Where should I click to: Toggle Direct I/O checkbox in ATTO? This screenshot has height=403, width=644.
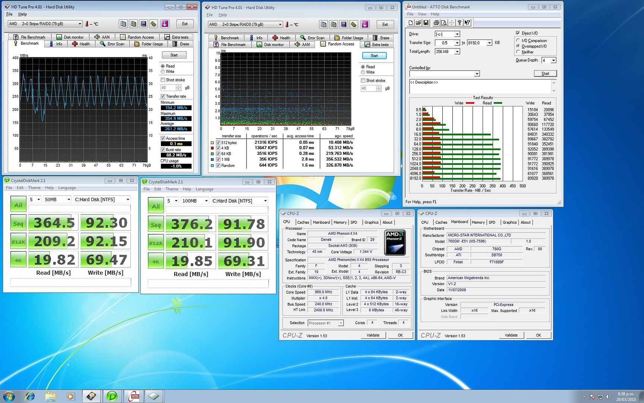pyautogui.click(x=518, y=33)
